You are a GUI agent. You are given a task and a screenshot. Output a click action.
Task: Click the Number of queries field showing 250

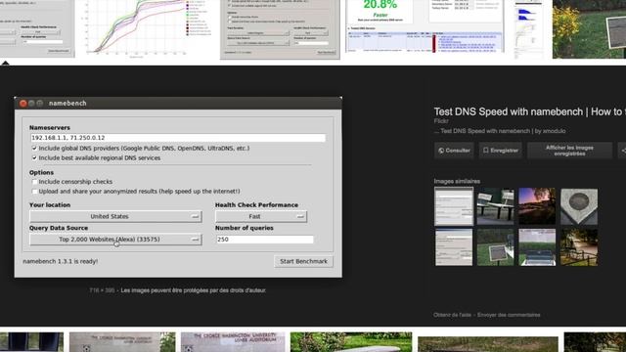click(x=265, y=240)
